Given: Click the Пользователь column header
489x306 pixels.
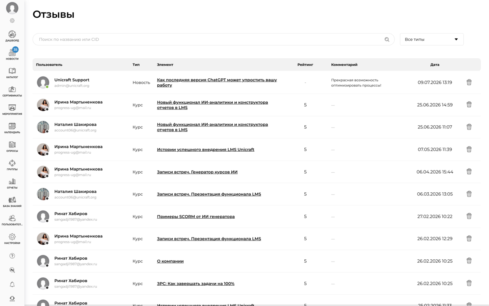Looking at the screenshot, I should point(49,65).
